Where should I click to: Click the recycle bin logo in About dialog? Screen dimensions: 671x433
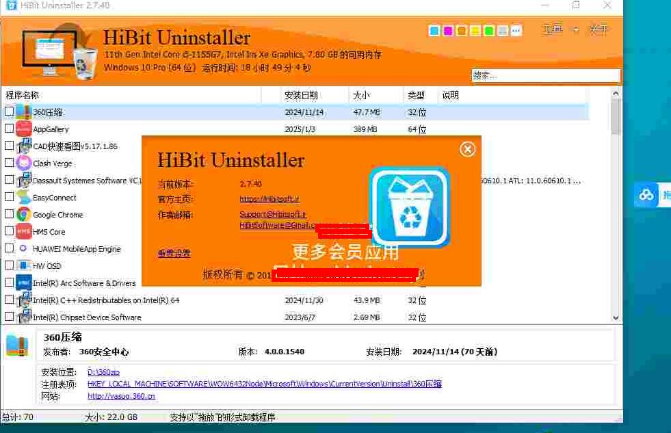[410, 207]
